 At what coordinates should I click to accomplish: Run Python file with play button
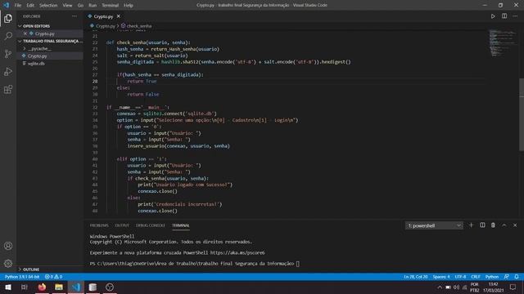pos(493,16)
